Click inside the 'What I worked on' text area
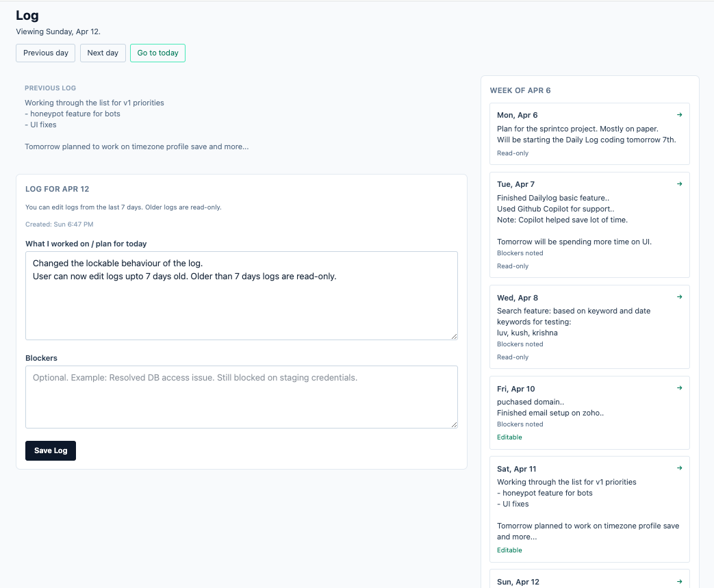714x588 pixels. 241,294
